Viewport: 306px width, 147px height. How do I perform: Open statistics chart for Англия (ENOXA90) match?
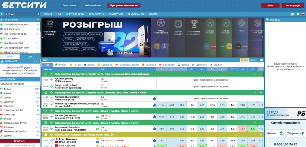coord(154,117)
